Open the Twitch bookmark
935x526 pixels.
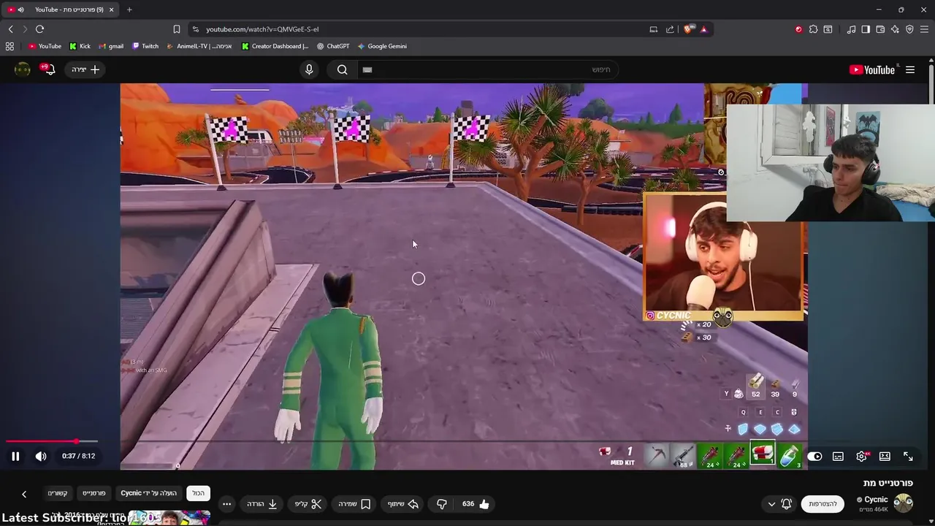click(145, 46)
